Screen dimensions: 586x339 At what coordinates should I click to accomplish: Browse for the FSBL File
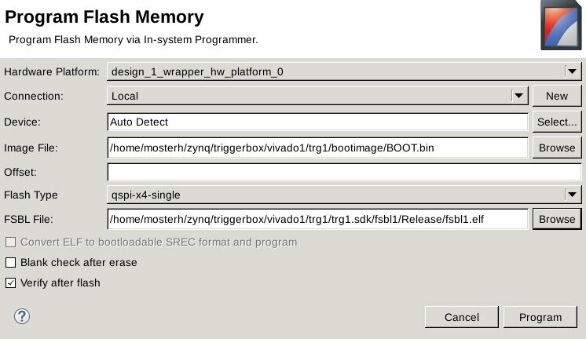click(557, 219)
